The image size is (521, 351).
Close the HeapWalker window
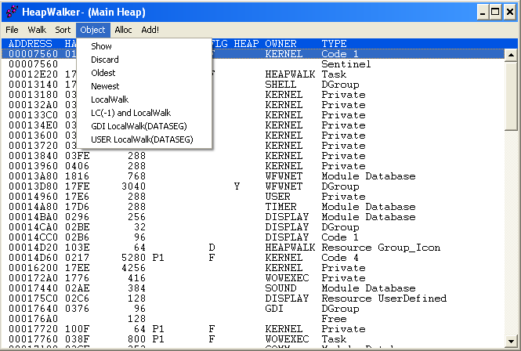tap(510, 12)
